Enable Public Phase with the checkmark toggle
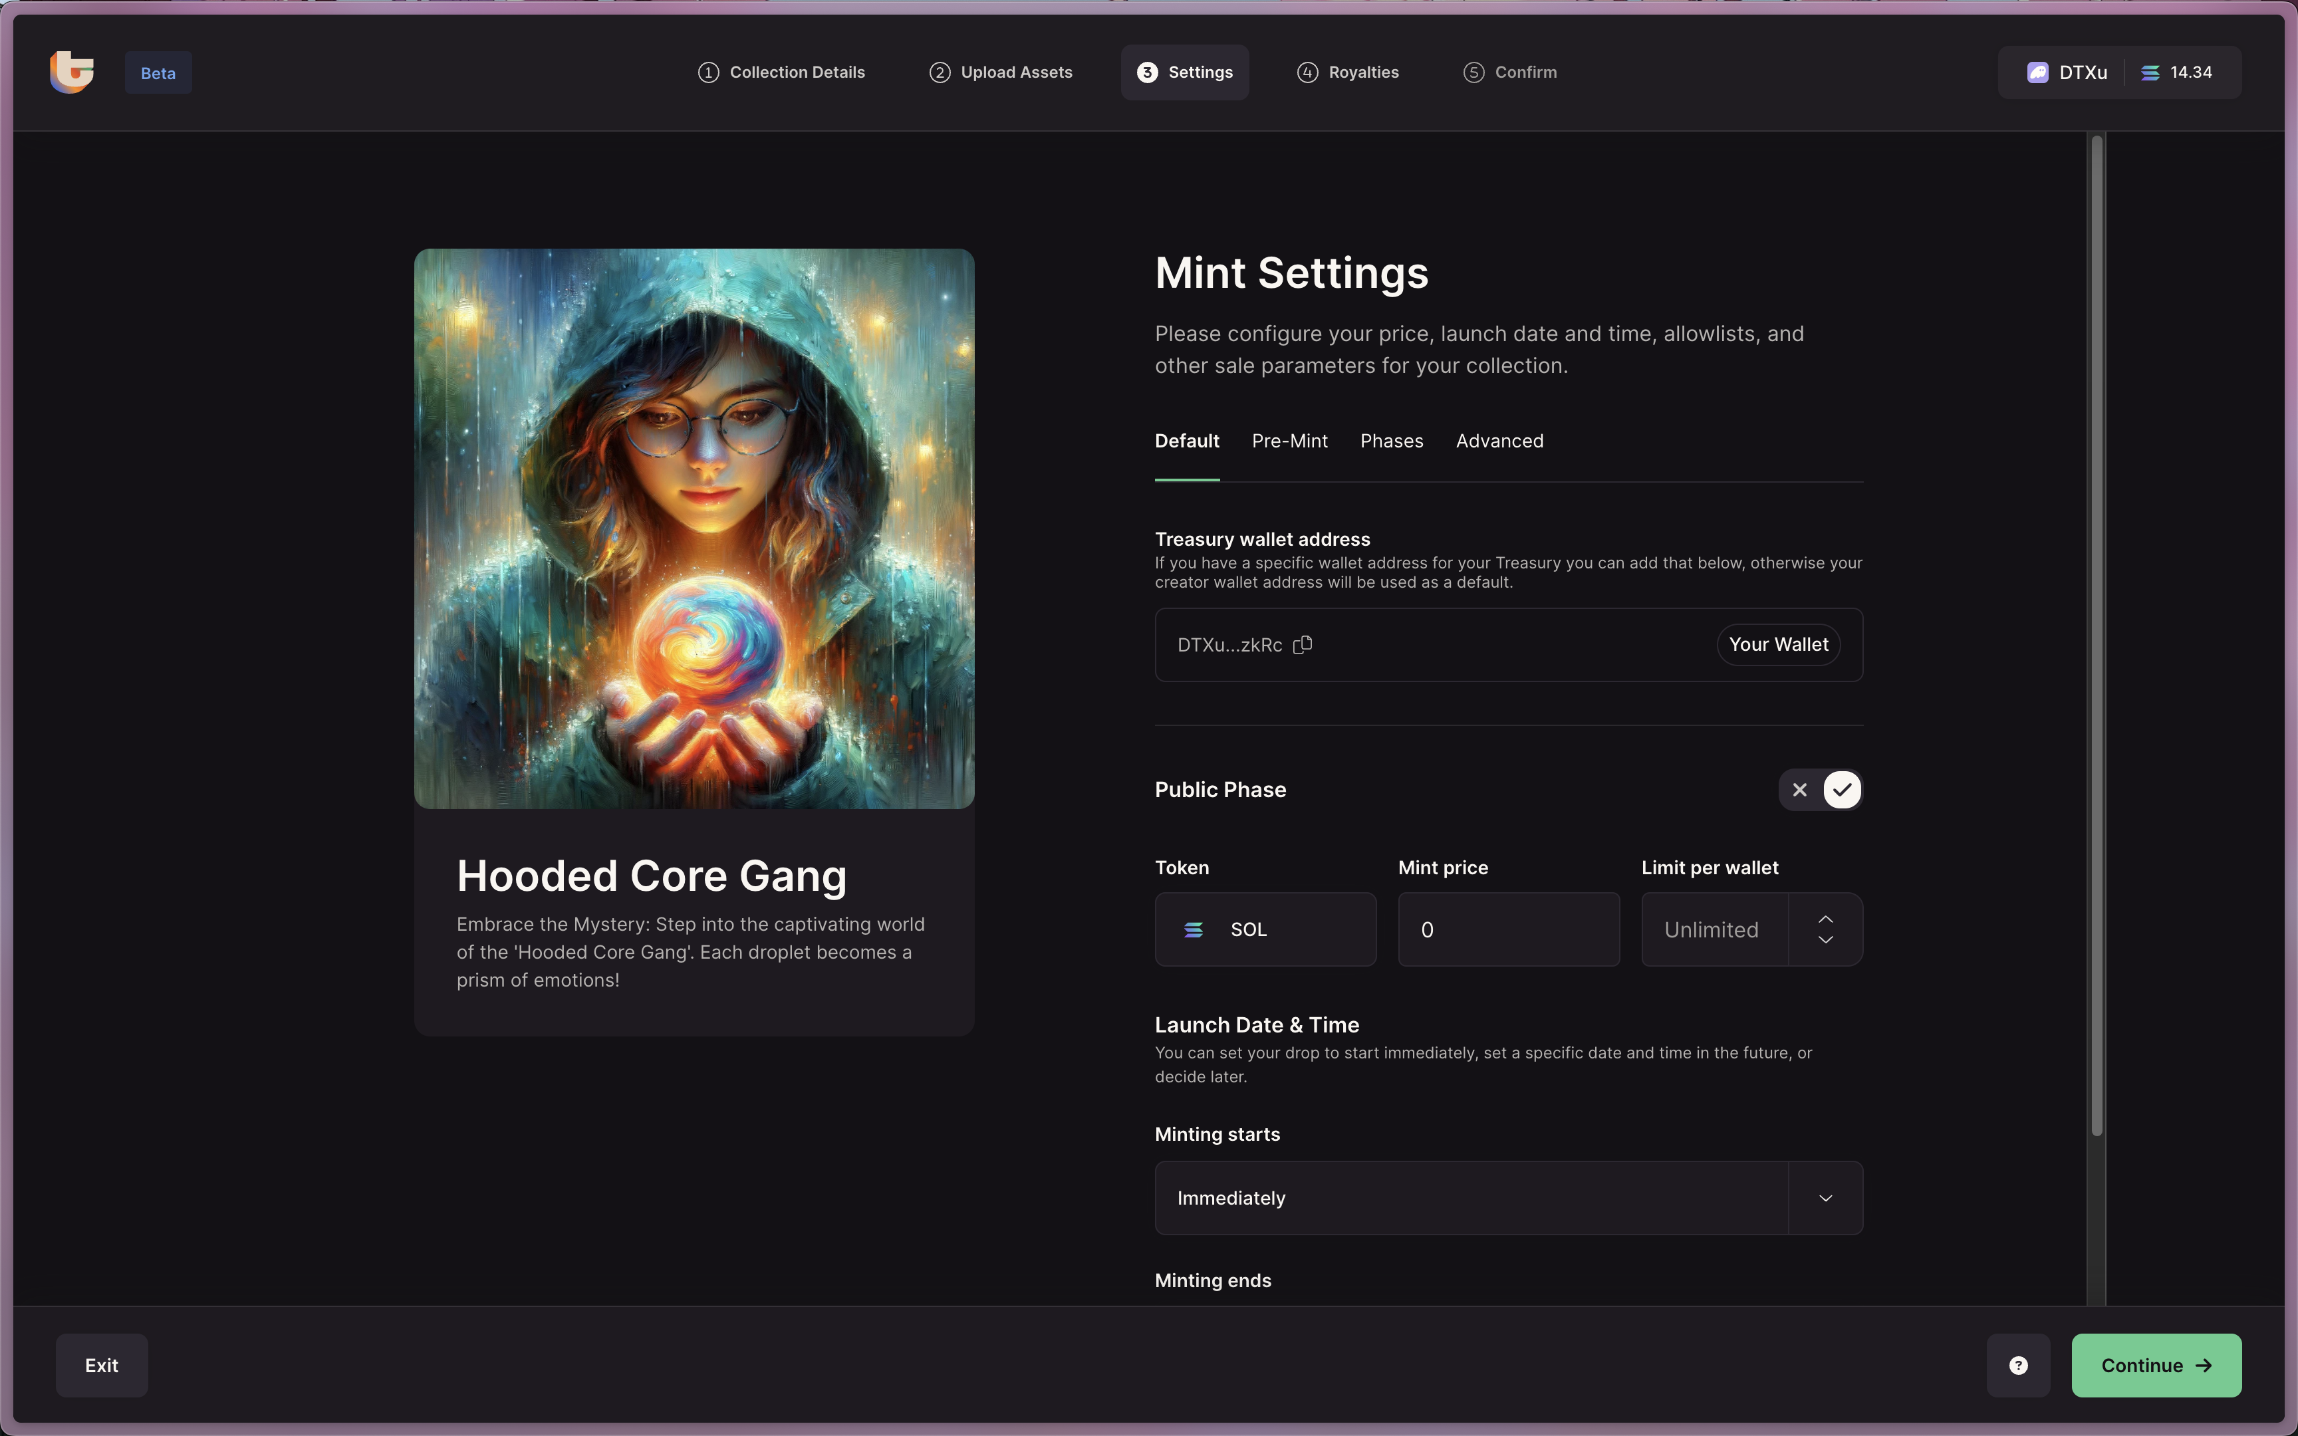2298x1436 pixels. [x=1843, y=790]
